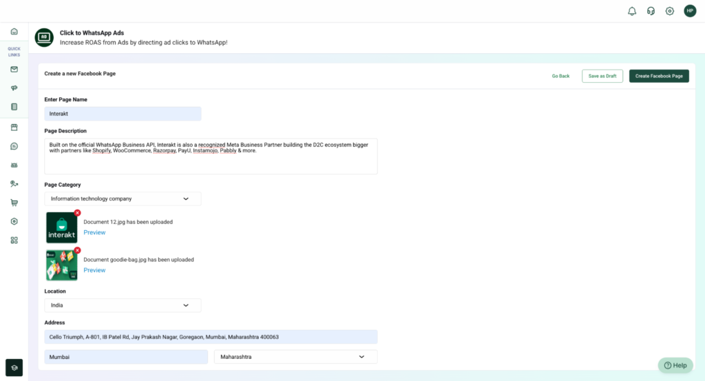
Task: Click the 'Create a new Facebook Page' heading
Action: tap(80, 73)
